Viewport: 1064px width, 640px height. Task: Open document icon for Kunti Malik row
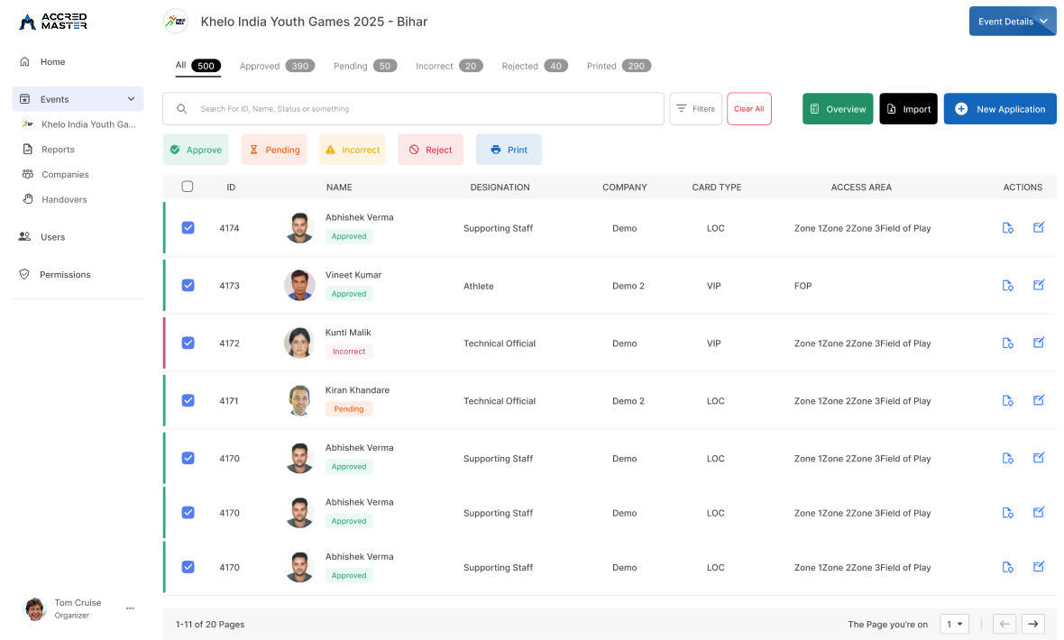1008,343
